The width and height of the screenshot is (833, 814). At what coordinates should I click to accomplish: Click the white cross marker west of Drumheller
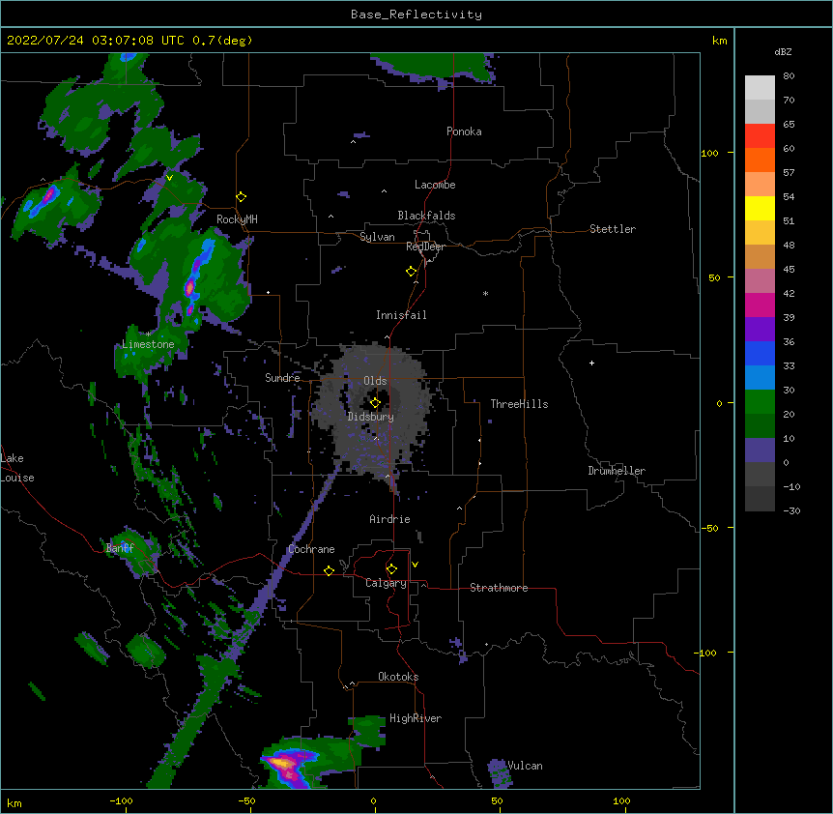click(591, 363)
